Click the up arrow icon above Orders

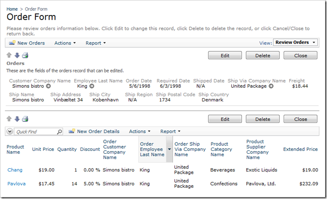click(x=9, y=55)
